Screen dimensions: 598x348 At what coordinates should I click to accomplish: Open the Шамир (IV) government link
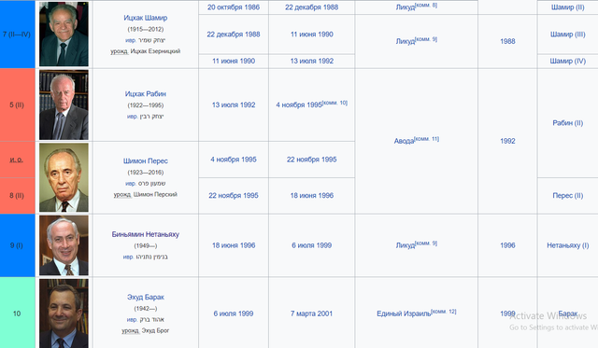567,61
